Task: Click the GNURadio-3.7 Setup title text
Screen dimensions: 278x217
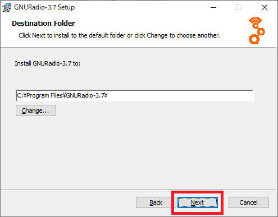Action: pyautogui.click(x=44, y=7)
